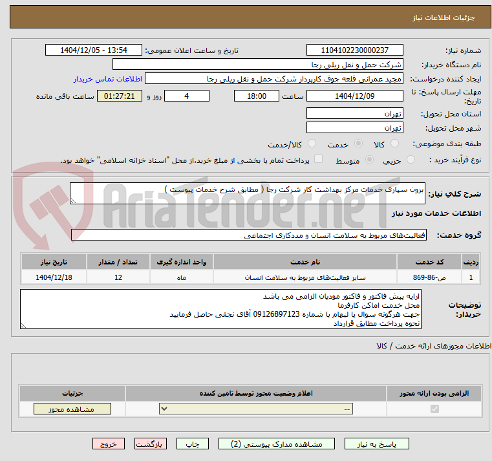Click the اطلاعات مجوزهای ارائه خدمت / کالا heading
Viewport: 492px width, 461px height.
[434, 346]
